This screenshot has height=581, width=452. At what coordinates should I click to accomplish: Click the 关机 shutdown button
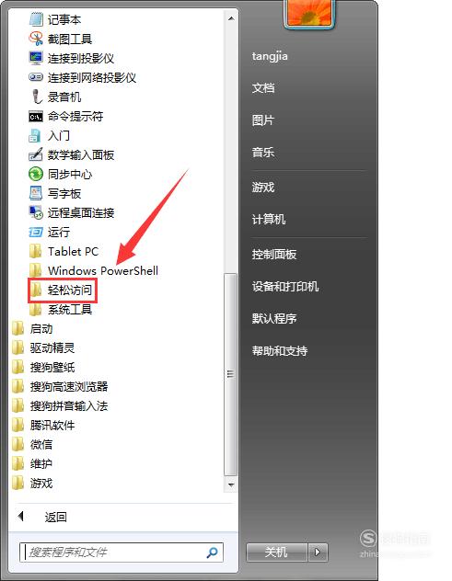coord(276,553)
